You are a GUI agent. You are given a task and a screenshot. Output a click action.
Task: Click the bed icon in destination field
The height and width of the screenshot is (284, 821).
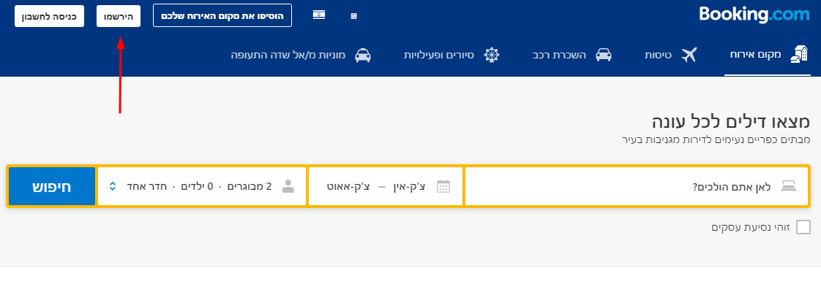[789, 186]
